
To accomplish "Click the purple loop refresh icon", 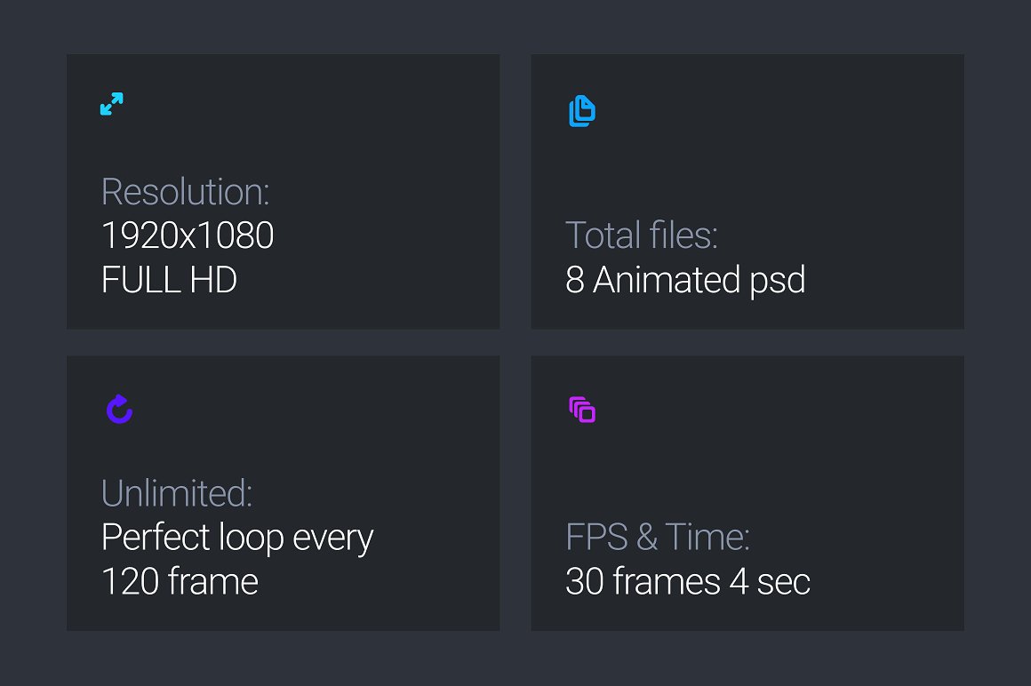I will pyautogui.click(x=119, y=409).
